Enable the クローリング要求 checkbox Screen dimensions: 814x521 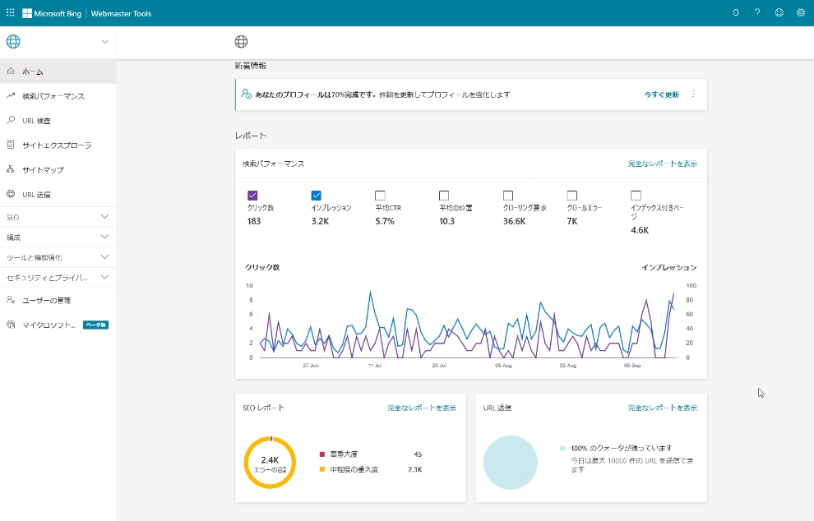tap(508, 195)
